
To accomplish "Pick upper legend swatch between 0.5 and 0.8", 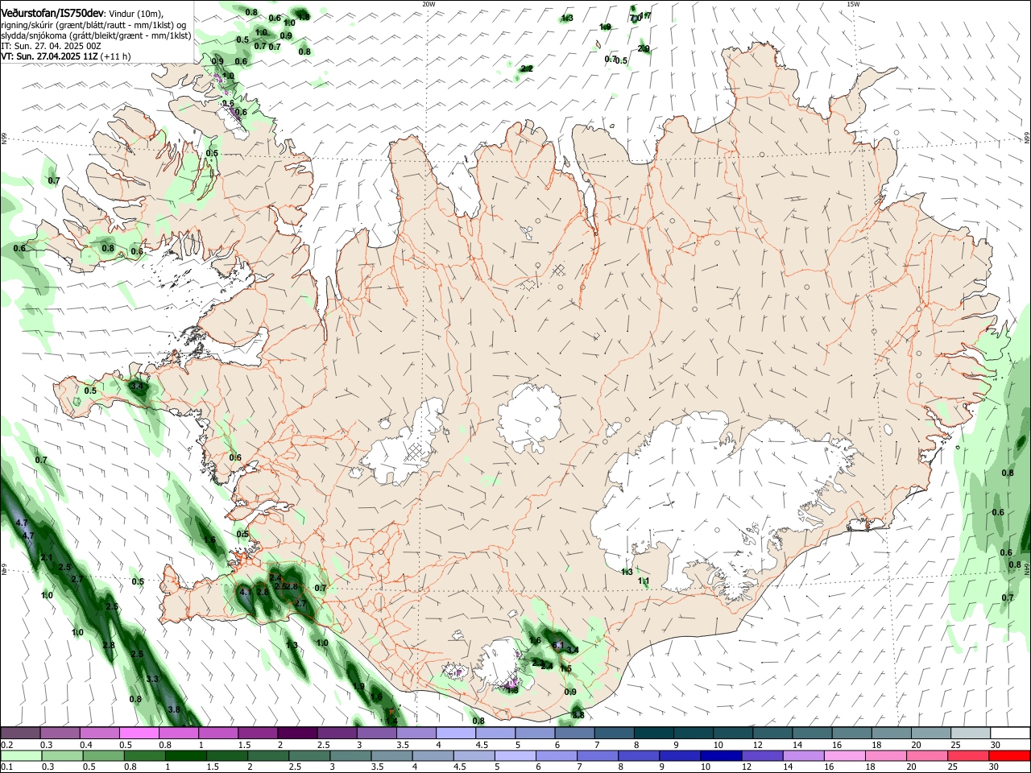I will pos(139,733).
